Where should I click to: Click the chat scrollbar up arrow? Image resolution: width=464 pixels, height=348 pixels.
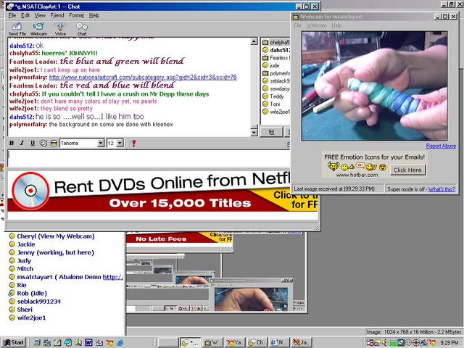pyautogui.click(x=254, y=41)
